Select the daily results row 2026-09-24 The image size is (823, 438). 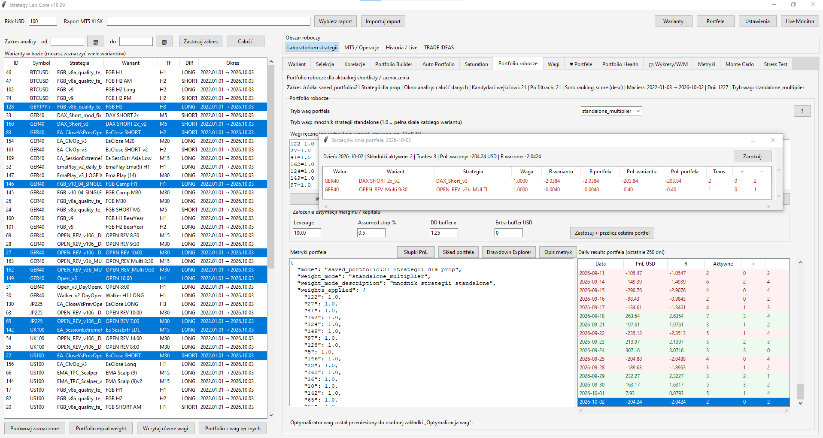point(683,350)
